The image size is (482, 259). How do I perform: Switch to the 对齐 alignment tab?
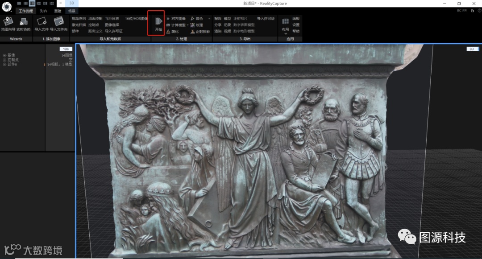point(44,11)
